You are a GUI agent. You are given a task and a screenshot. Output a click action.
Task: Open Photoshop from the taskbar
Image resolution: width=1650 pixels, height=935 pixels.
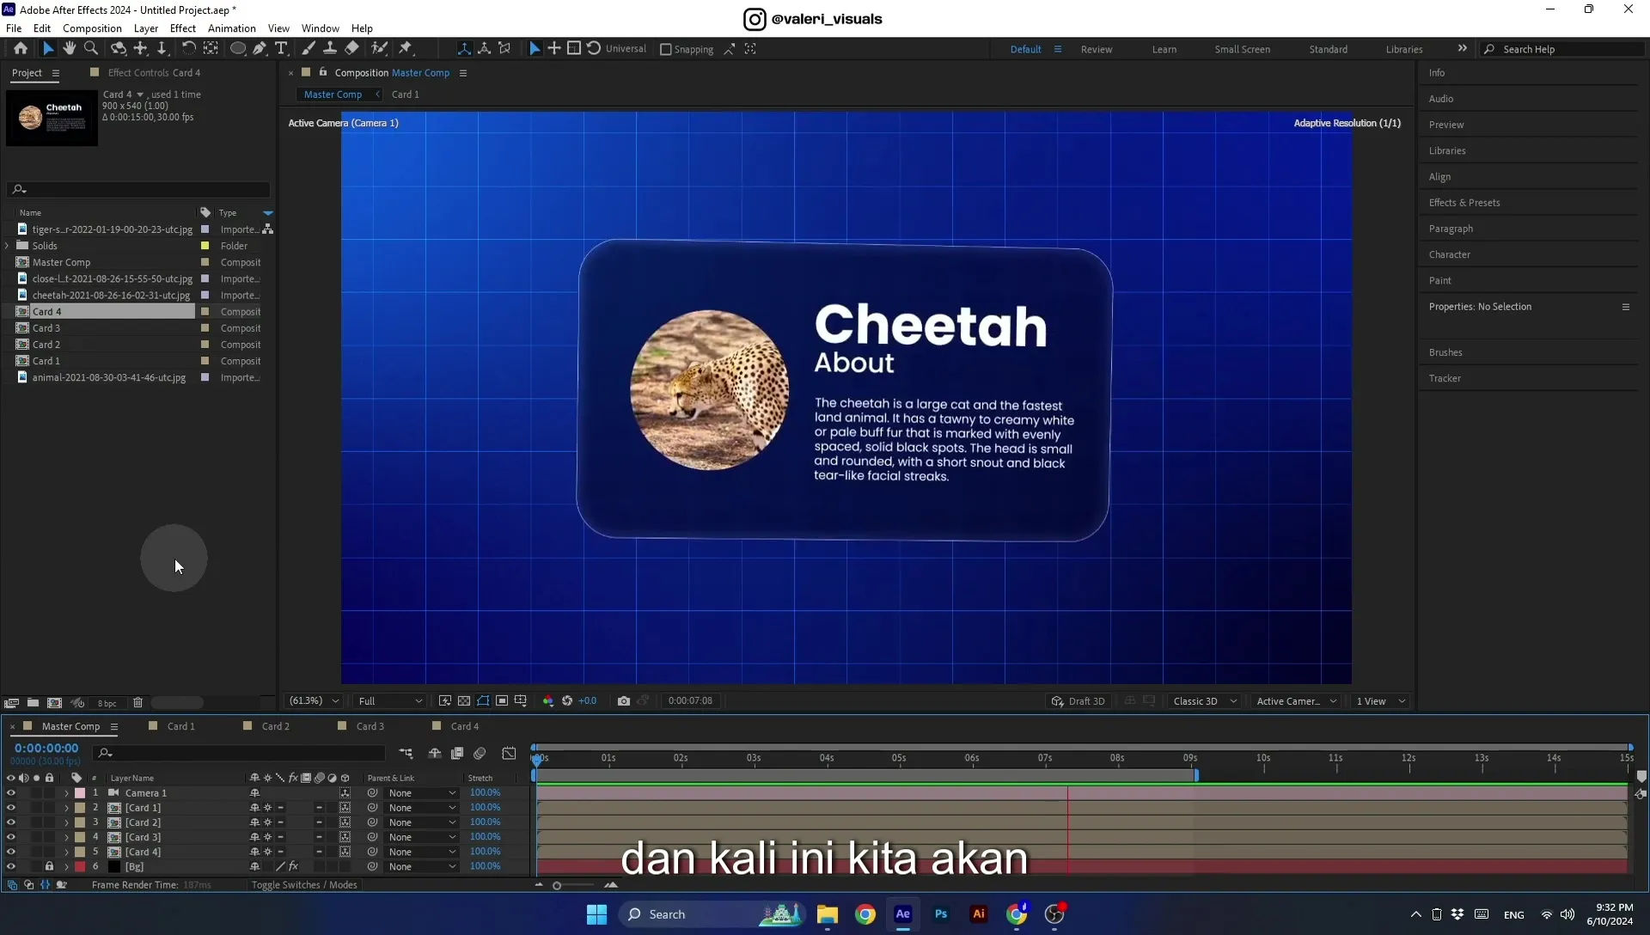(x=941, y=914)
